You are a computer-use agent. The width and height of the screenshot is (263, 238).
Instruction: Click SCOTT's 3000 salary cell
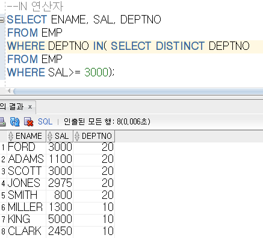[x=60, y=171]
